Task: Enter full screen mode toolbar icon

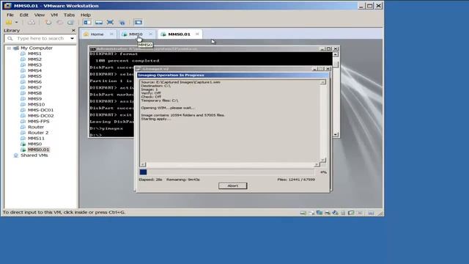Action: pos(110,23)
